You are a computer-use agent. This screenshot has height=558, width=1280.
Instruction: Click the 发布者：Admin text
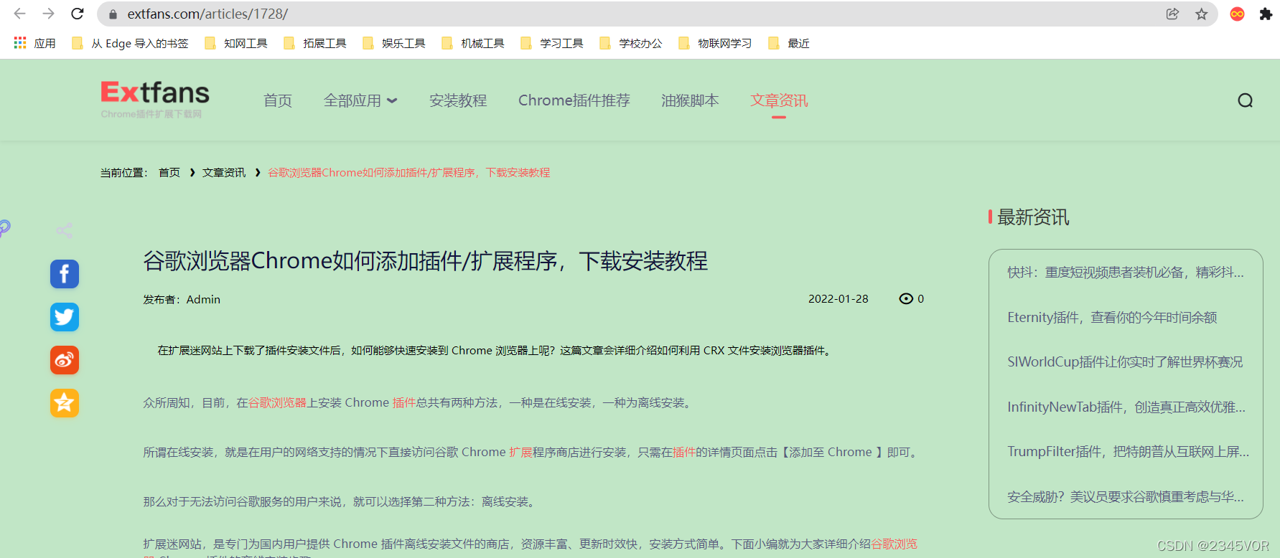(x=182, y=300)
